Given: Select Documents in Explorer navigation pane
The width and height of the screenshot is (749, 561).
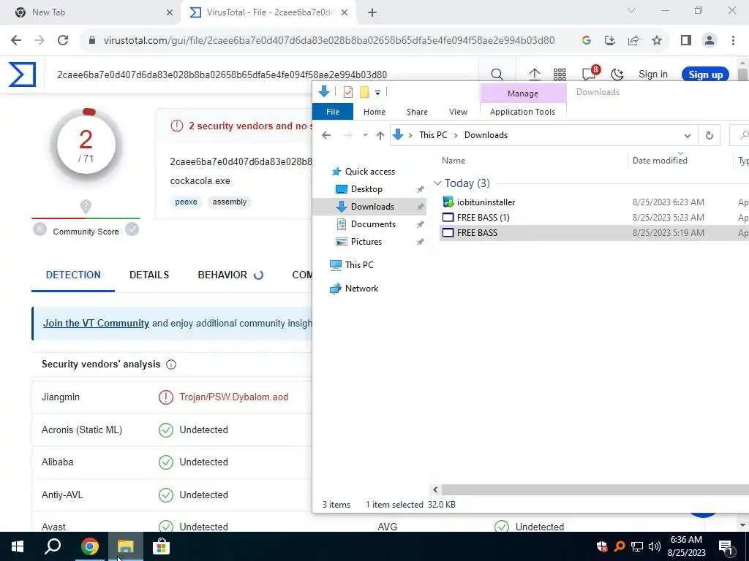Looking at the screenshot, I should tap(373, 224).
